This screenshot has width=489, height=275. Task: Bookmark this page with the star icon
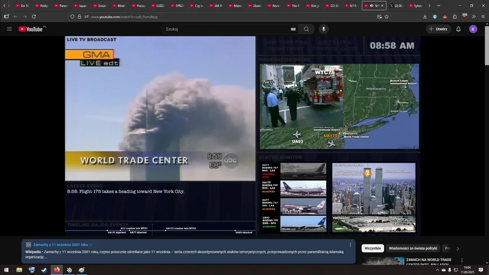click(x=387, y=17)
